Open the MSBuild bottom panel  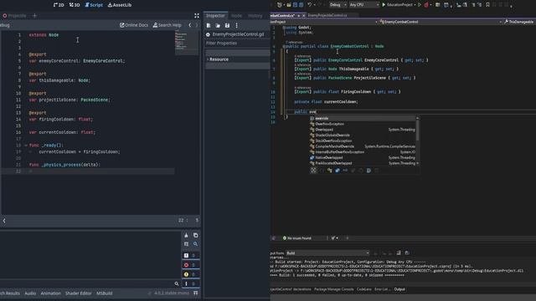104,293
